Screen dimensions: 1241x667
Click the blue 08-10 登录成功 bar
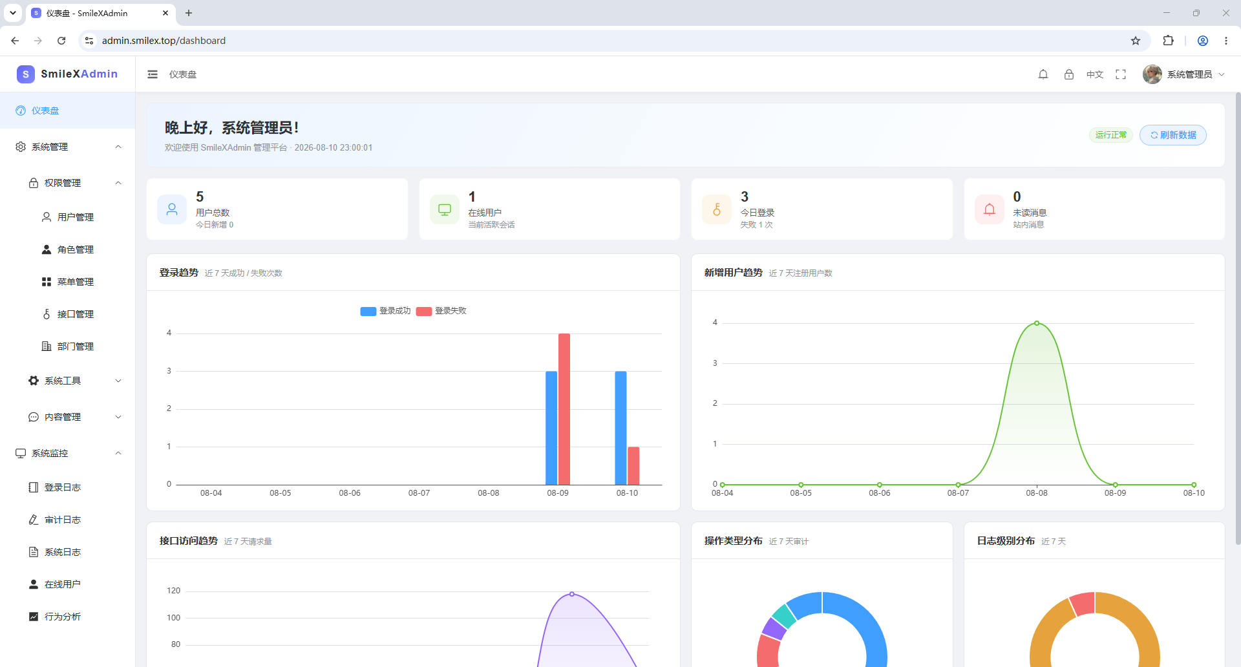(x=620, y=428)
